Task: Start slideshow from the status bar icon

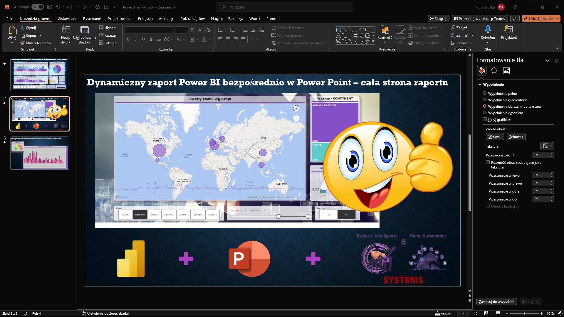Action: (498, 313)
